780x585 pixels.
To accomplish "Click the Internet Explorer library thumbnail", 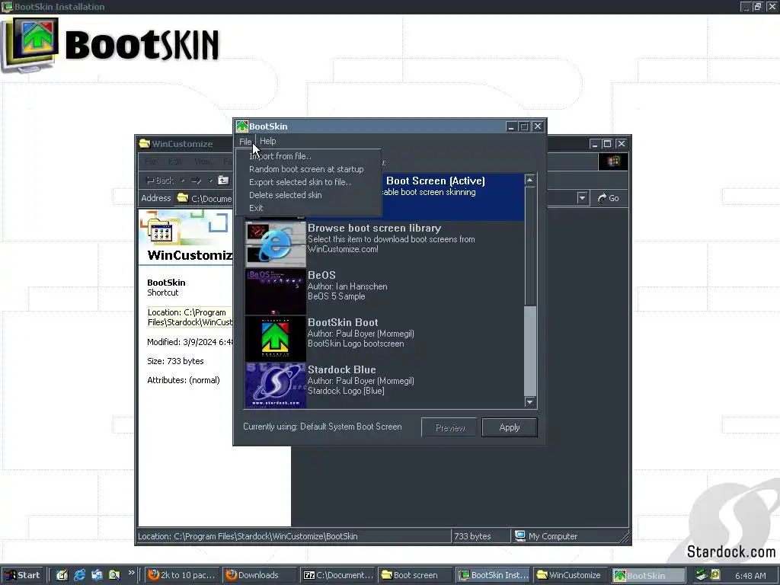I will (275, 245).
